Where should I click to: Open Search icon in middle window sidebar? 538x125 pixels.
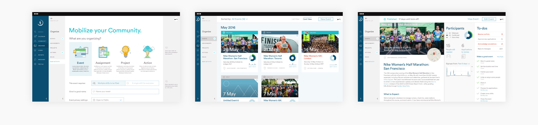[198, 32]
